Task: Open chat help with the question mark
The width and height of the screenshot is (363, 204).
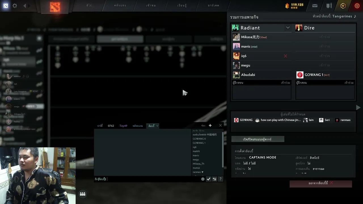Action: pyautogui.click(x=220, y=179)
